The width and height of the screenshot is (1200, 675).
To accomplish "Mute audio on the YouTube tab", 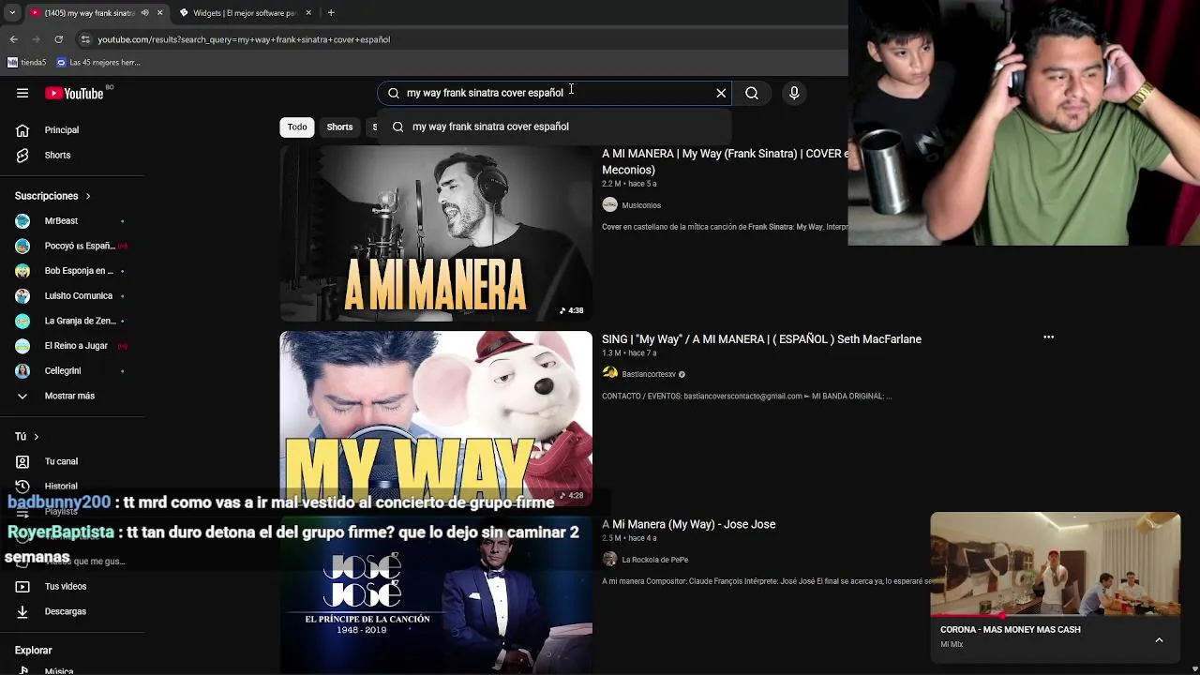I will coord(144,13).
